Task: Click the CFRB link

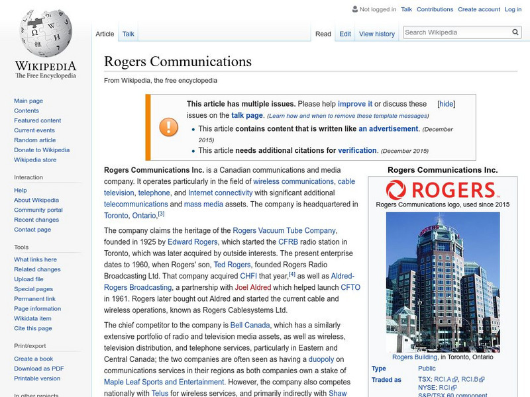Action: pos(288,242)
